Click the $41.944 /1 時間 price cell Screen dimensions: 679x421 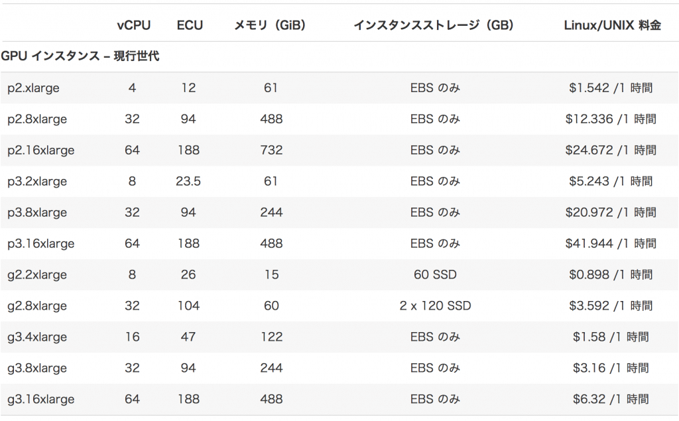pos(611,243)
